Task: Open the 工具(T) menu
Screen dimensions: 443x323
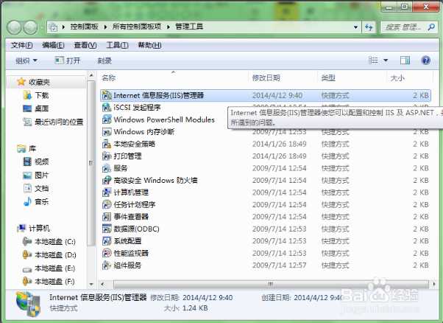Action: [117, 45]
